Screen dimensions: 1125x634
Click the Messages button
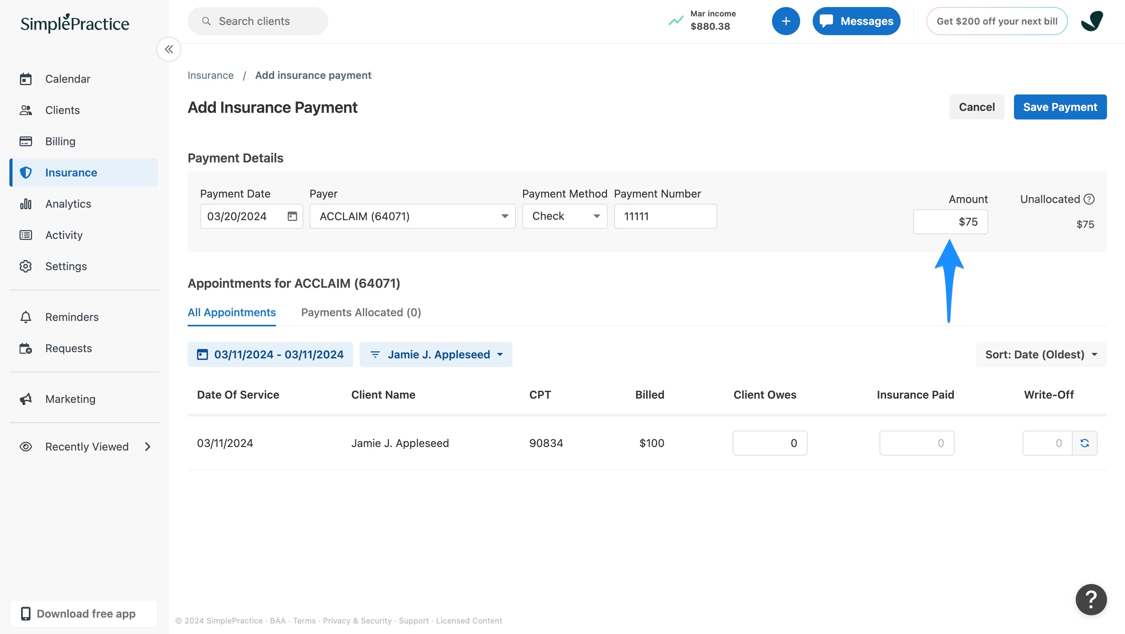(856, 21)
